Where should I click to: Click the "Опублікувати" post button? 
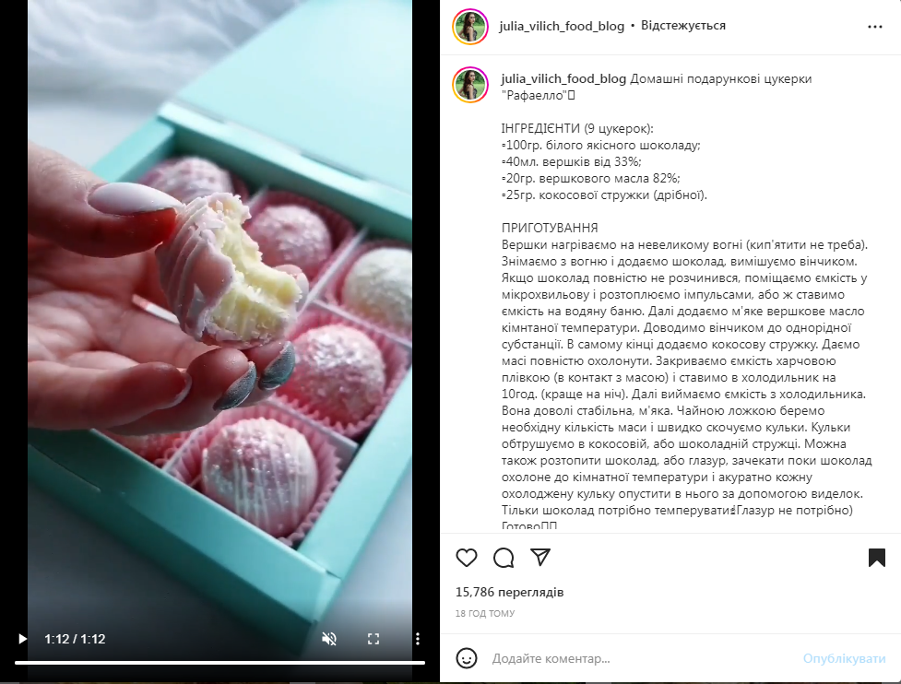(x=844, y=659)
